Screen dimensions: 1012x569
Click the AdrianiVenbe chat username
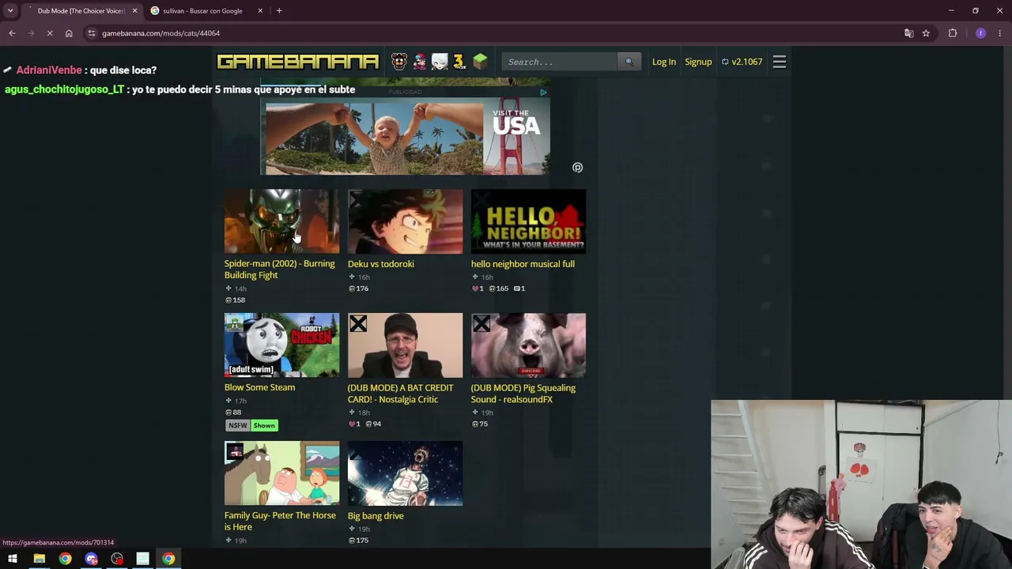pyautogui.click(x=49, y=70)
